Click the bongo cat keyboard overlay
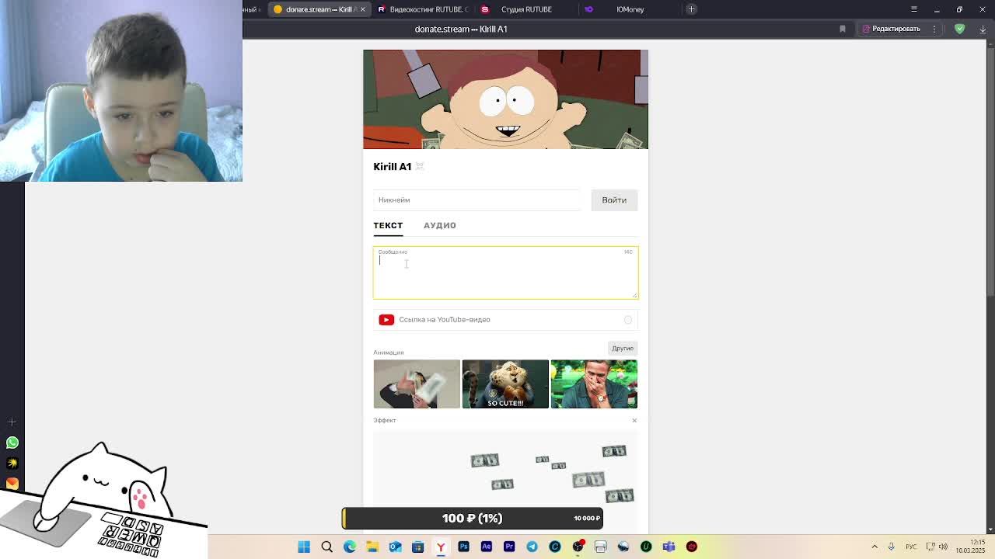 pyautogui.click(x=103, y=499)
